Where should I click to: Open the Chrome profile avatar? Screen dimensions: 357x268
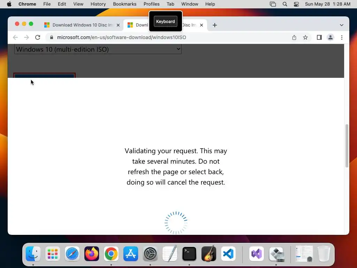(331, 37)
